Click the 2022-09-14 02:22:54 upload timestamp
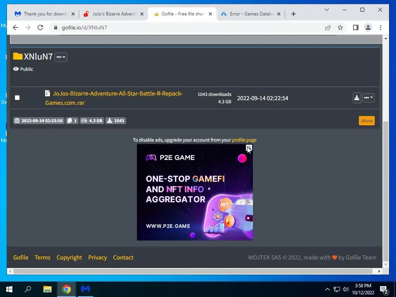Screen dimensions: 396x297 tap(263, 98)
